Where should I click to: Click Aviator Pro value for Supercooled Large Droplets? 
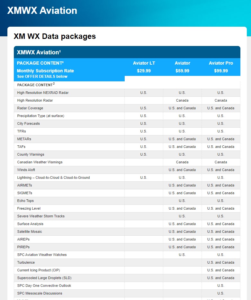tap(221, 278)
